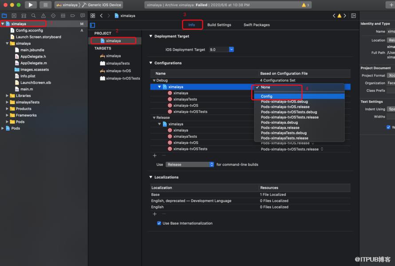Collapse the Debug configuration group
The width and height of the screenshot is (395, 266).
point(154,81)
